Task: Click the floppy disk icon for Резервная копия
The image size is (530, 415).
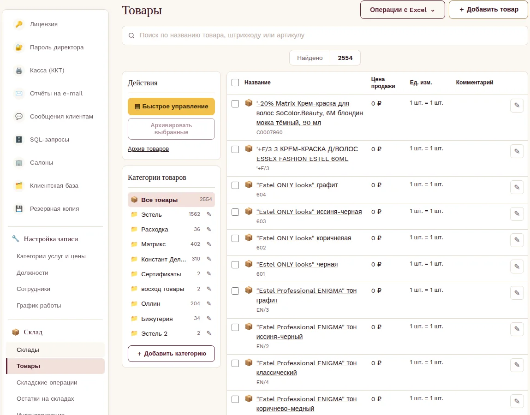Action: (x=19, y=208)
